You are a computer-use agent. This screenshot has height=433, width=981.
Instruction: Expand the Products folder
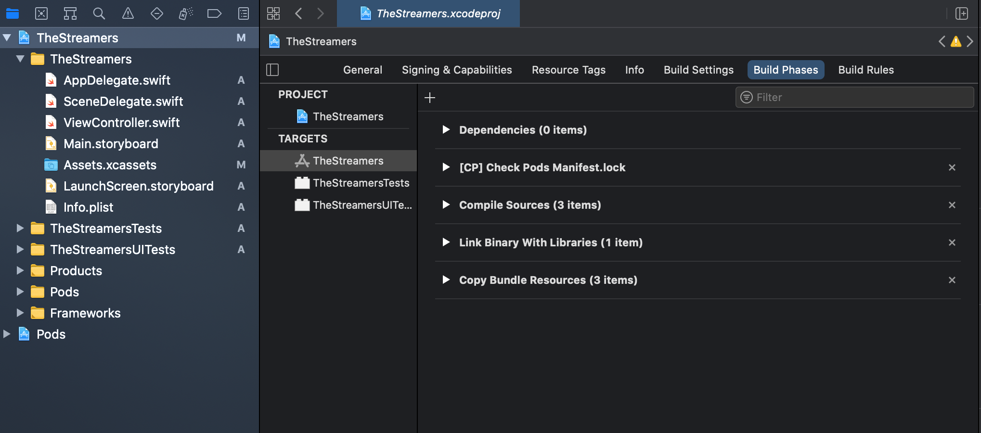point(20,270)
